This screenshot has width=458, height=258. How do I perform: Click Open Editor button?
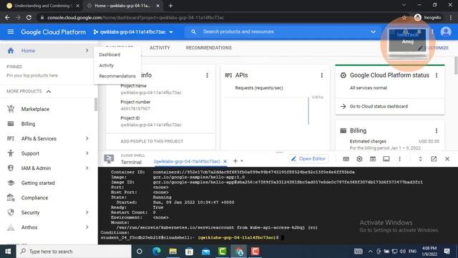(308, 159)
